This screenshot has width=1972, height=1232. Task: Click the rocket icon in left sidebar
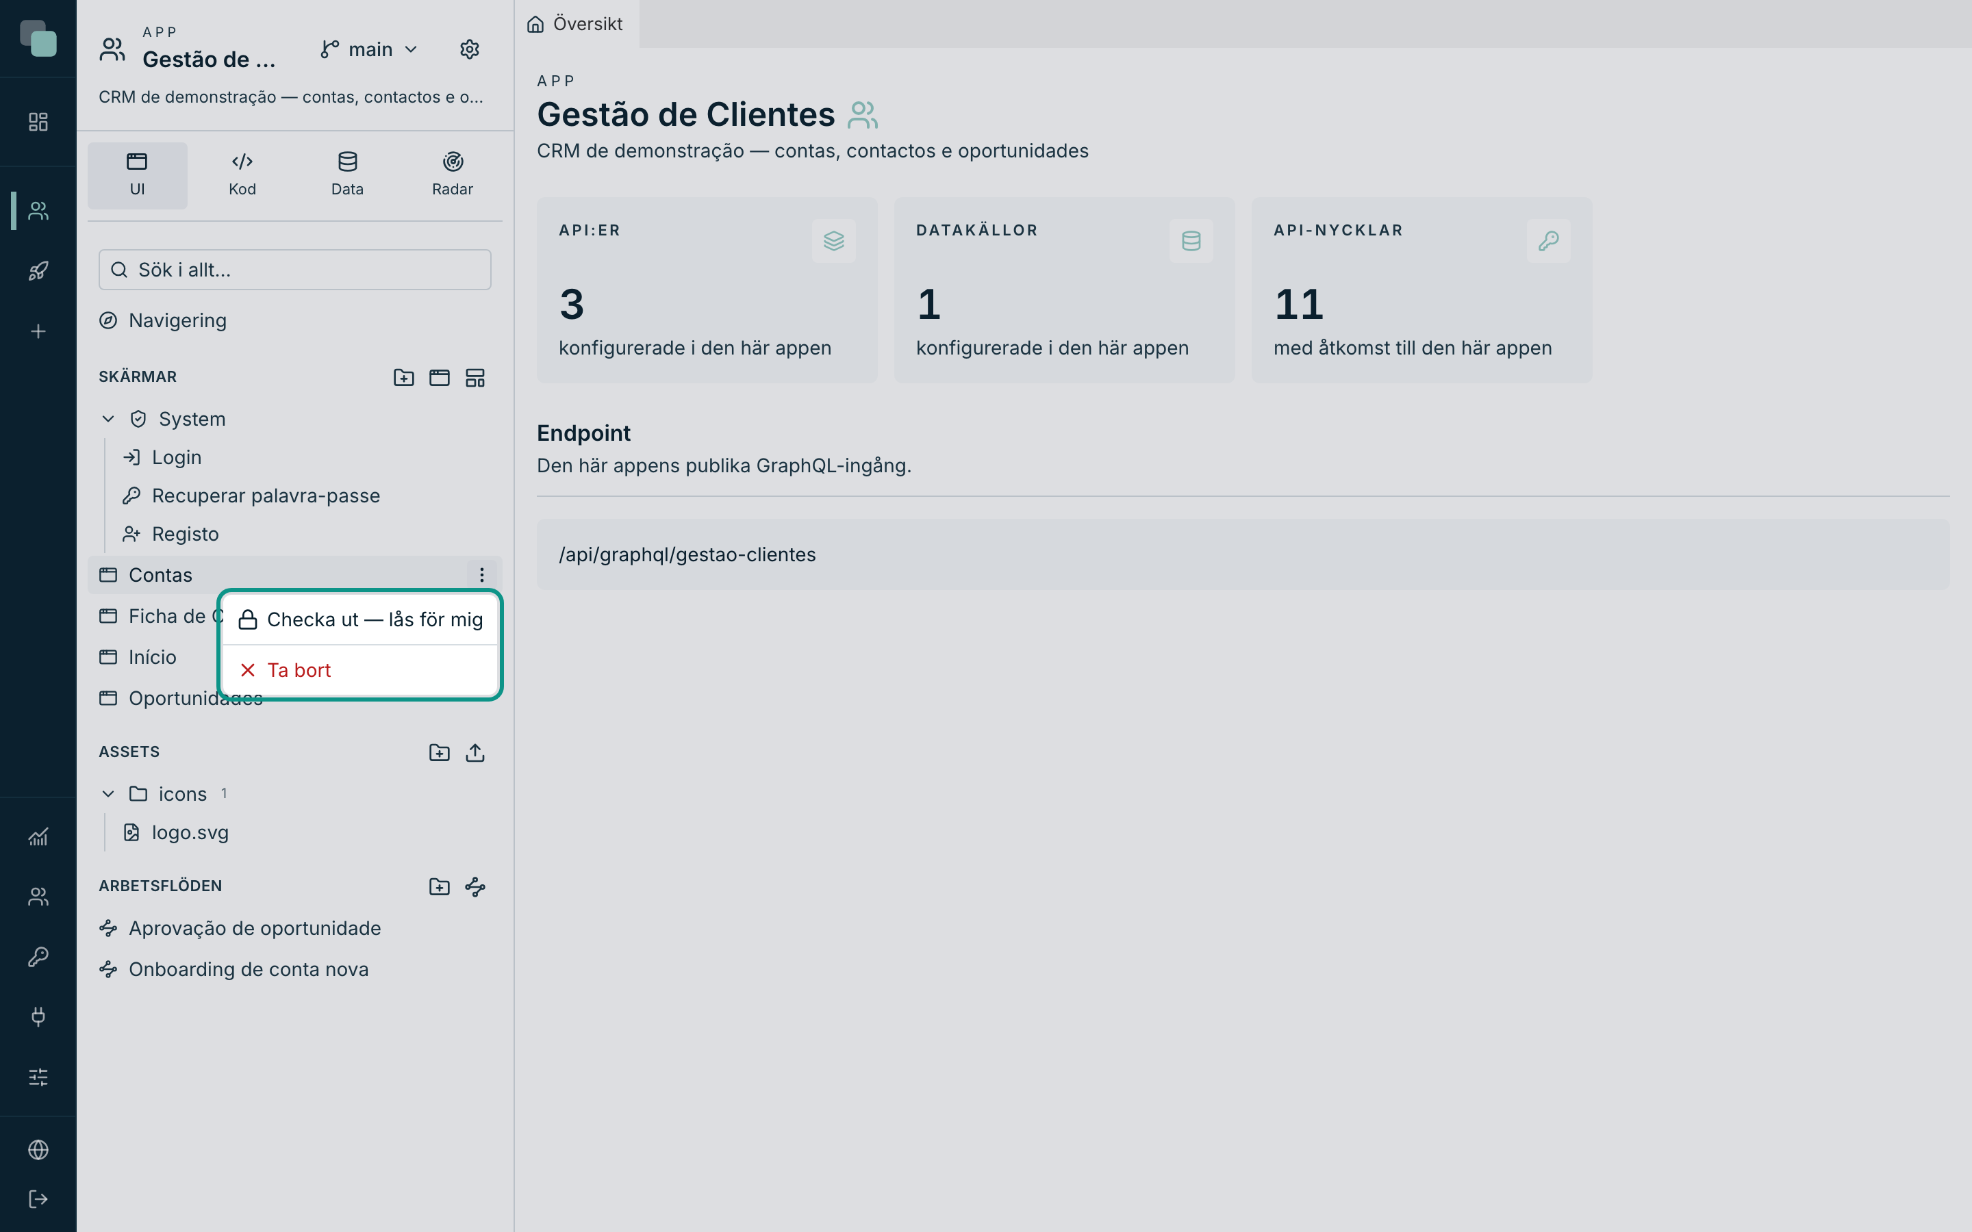[38, 270]
